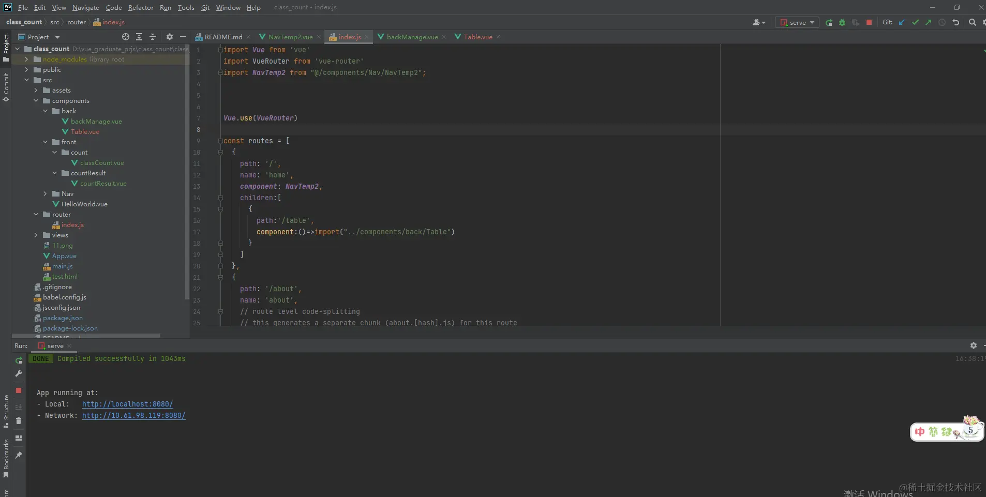
Task: Expand the views folder
Action: (x=36, y=235)
